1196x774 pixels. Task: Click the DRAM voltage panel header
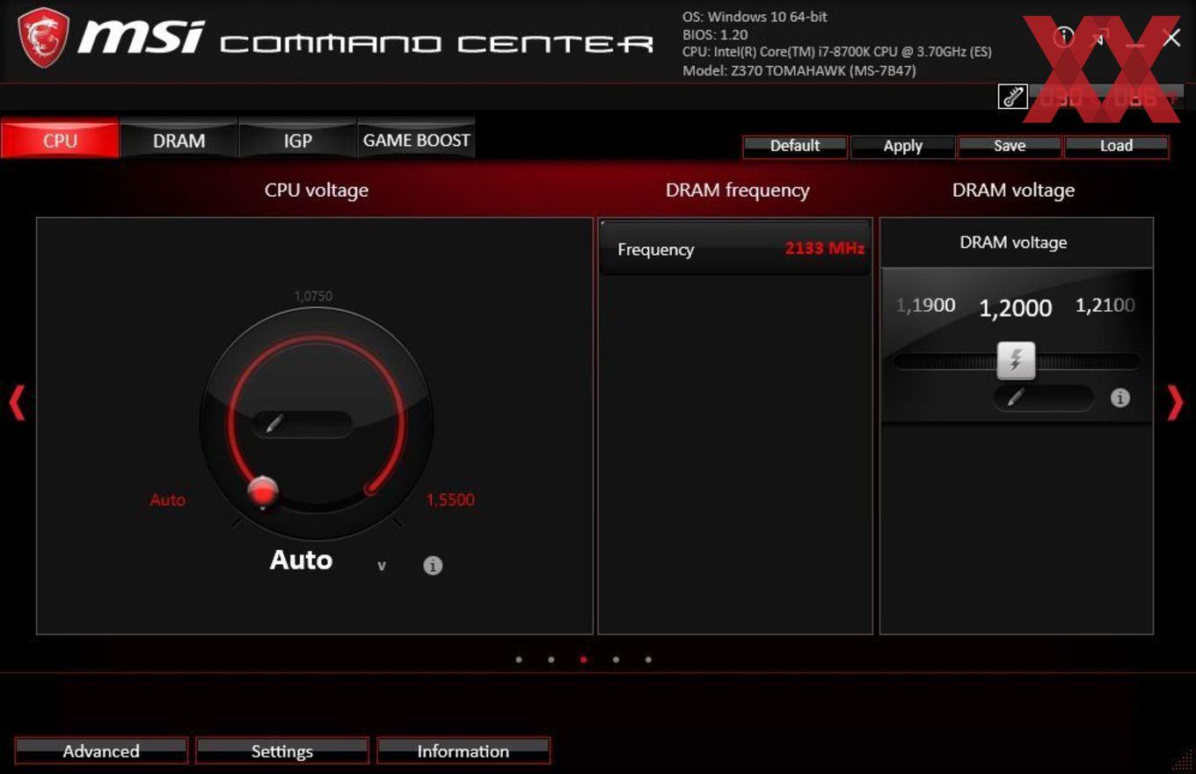tap(1016, 243)
